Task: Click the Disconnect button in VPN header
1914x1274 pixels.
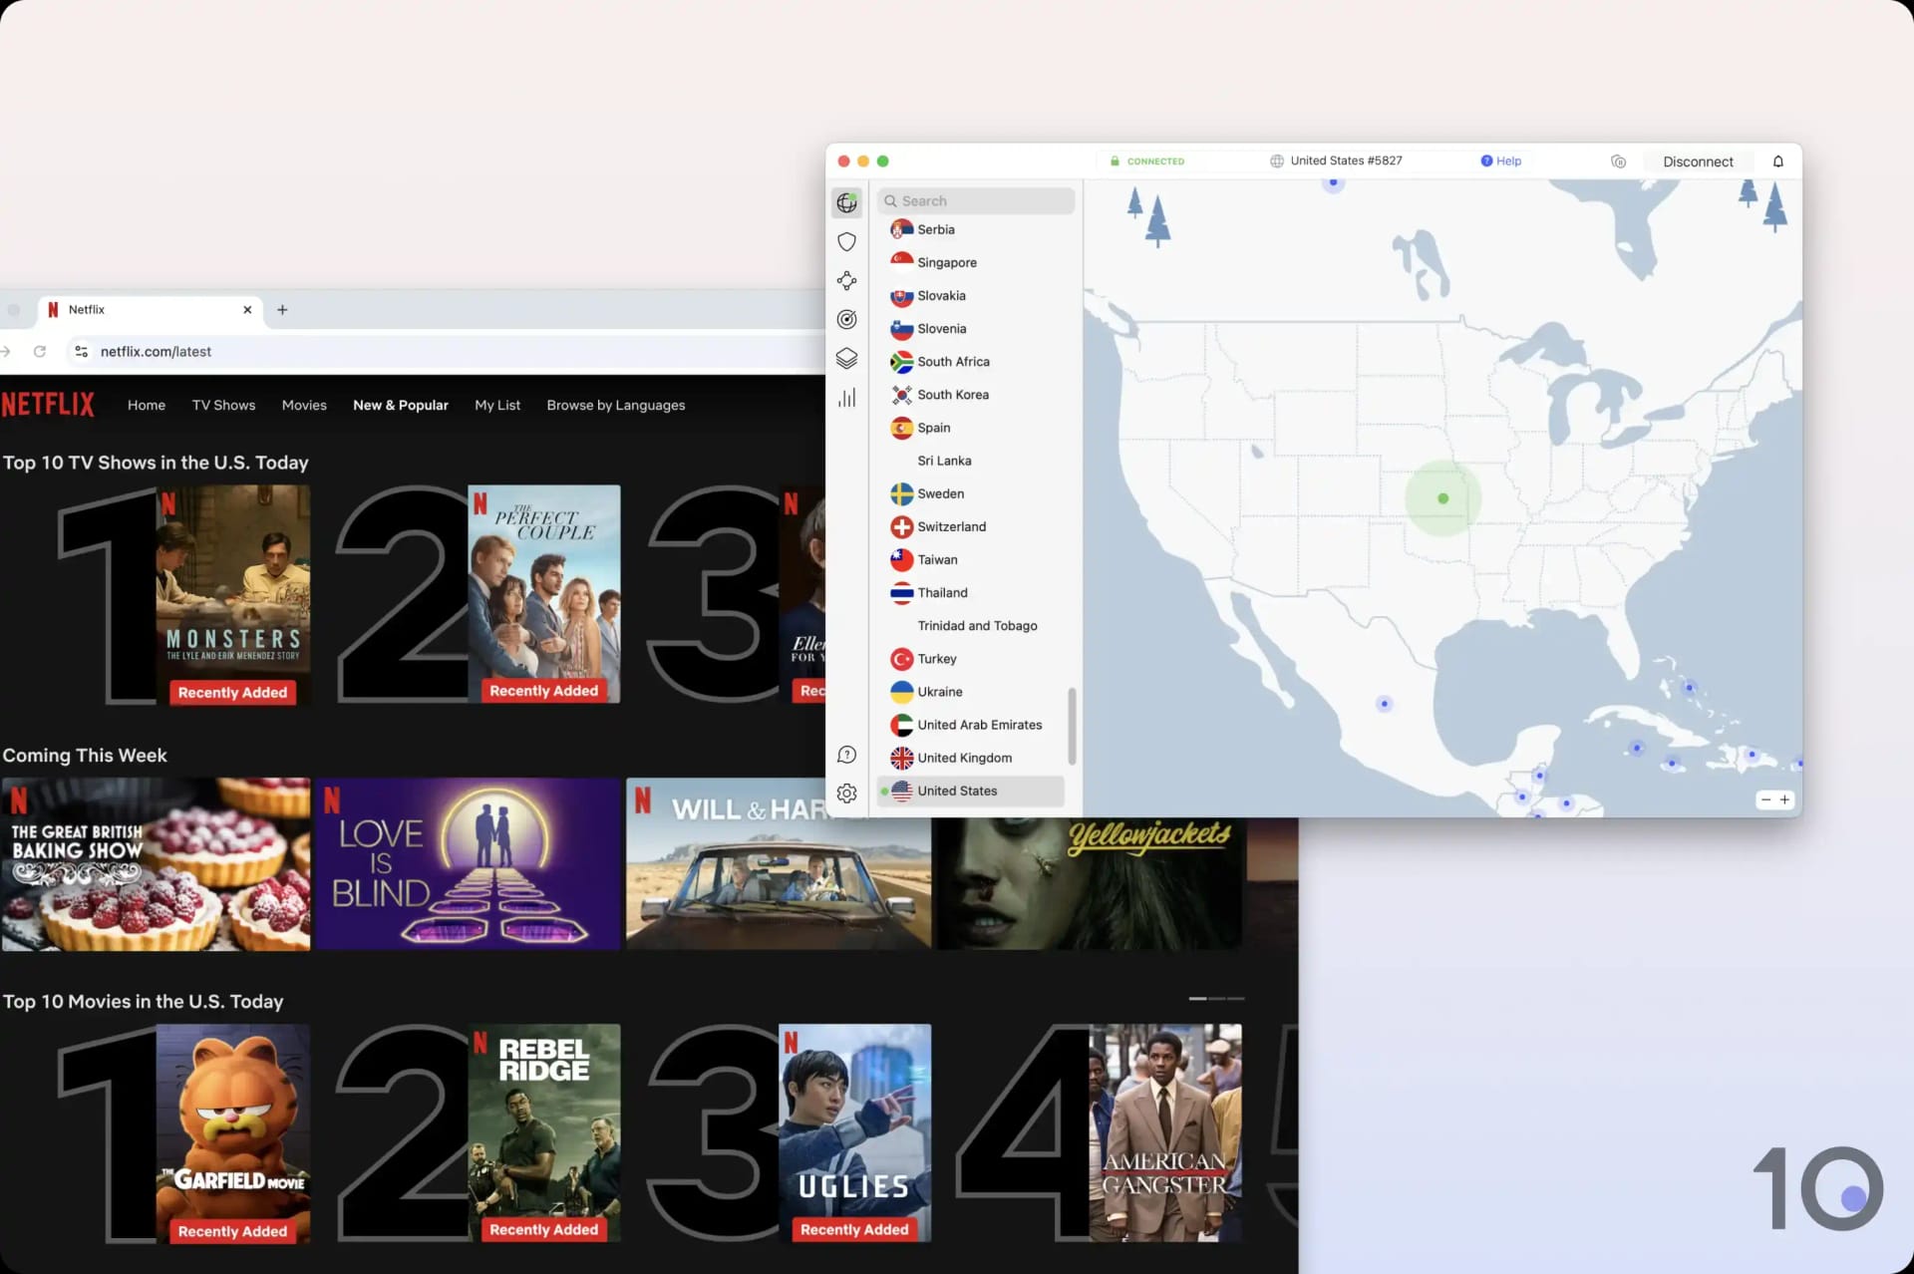Action: [x=1697, y=160]
